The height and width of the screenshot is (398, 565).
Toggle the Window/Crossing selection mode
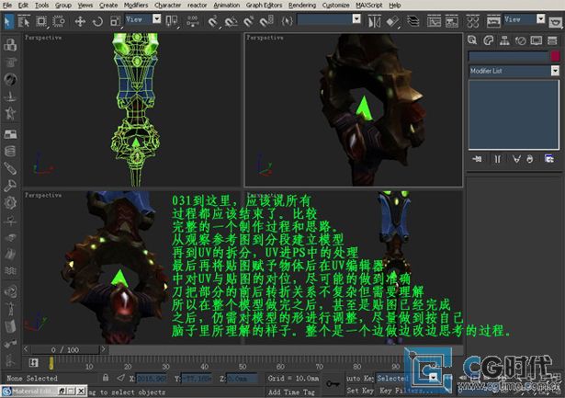pyautogui.click(x=59, y=22)
